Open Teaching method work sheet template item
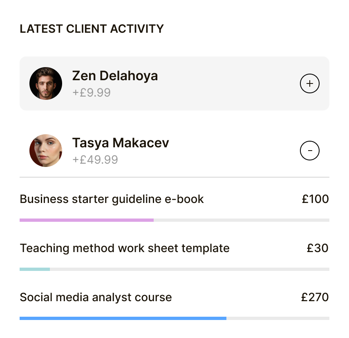 point(125,248)
